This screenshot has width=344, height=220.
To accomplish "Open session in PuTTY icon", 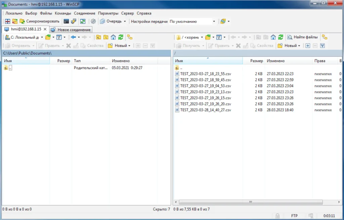I will point(73,21).
